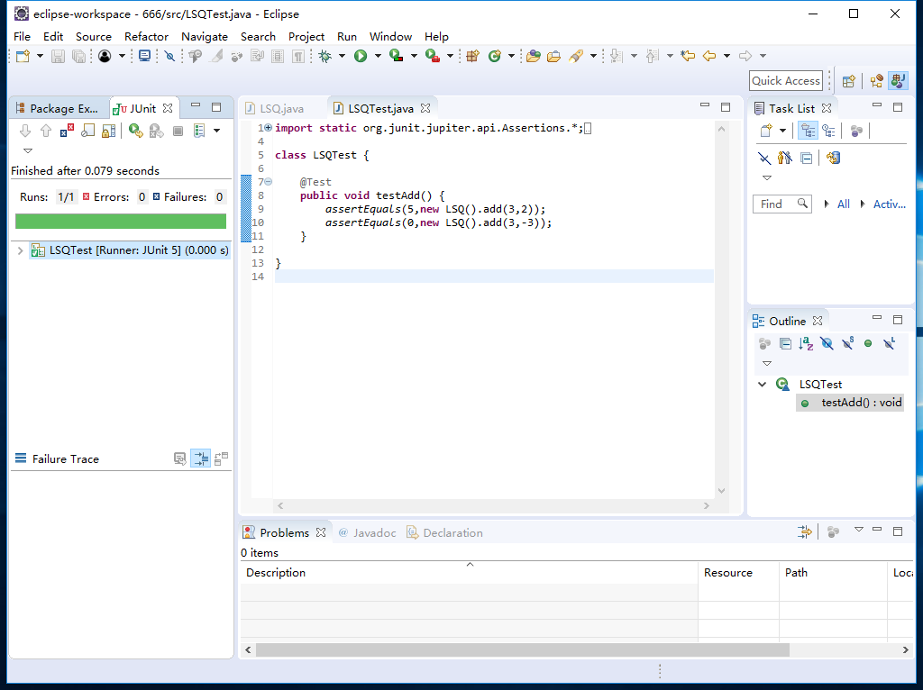The width and height of the screenshot is (923, 690).
Task: Click the Coverage run icon
Action: click(397, 56)
